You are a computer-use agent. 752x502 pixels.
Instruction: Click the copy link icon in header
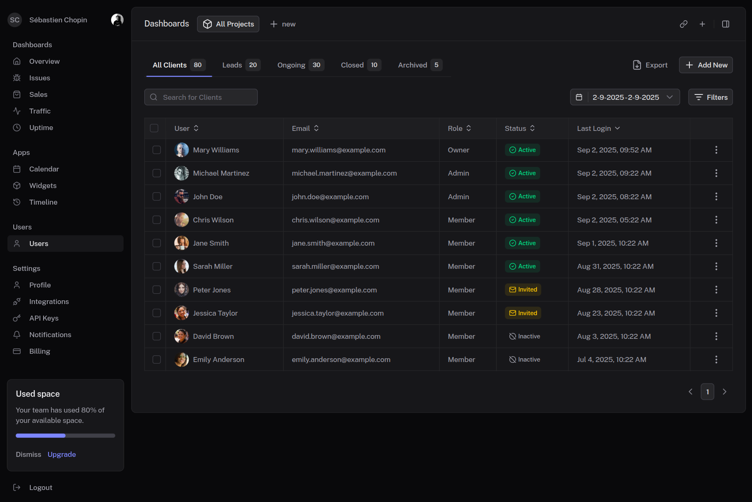[684, 24]
